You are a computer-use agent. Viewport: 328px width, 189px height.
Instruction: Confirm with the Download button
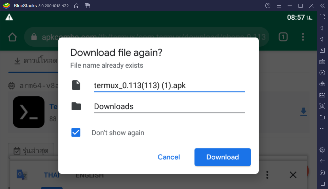[x=223, y=157]
